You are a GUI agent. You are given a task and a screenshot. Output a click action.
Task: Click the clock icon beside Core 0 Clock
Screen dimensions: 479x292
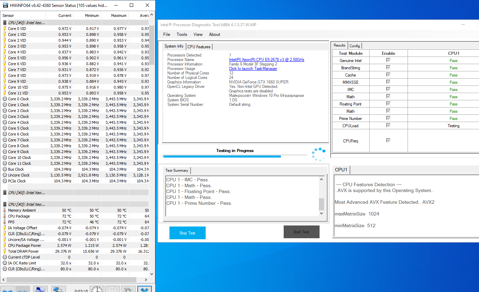click(4, 99)
